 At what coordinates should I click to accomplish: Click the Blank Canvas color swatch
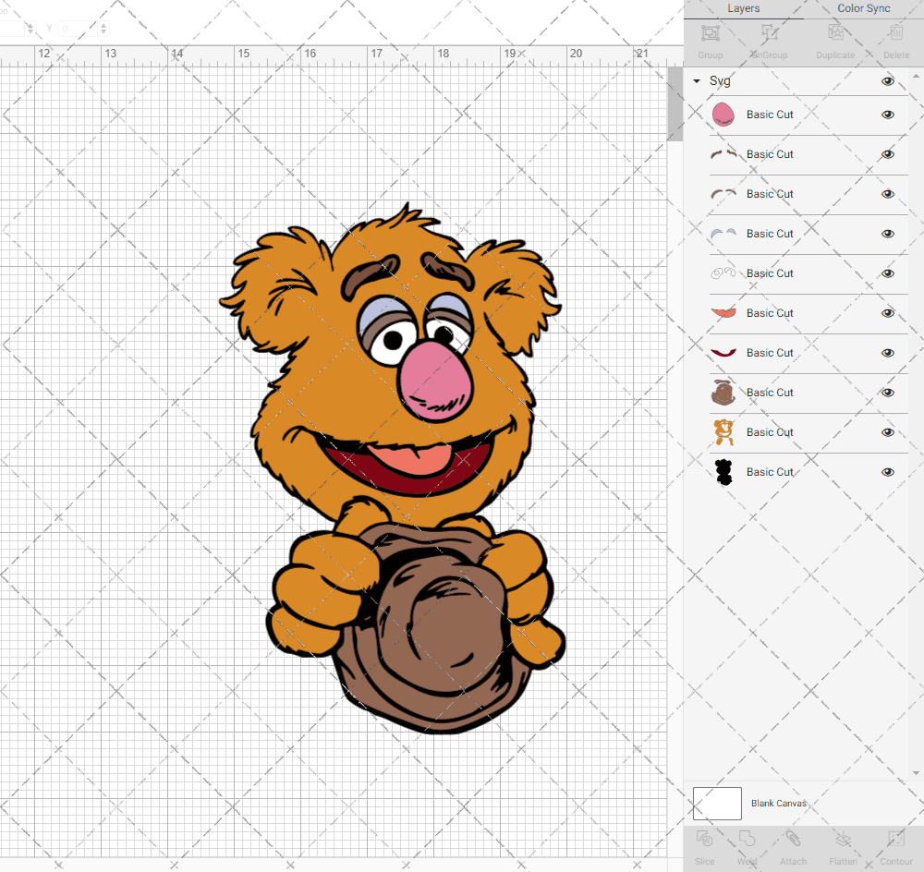click(717, 803)
